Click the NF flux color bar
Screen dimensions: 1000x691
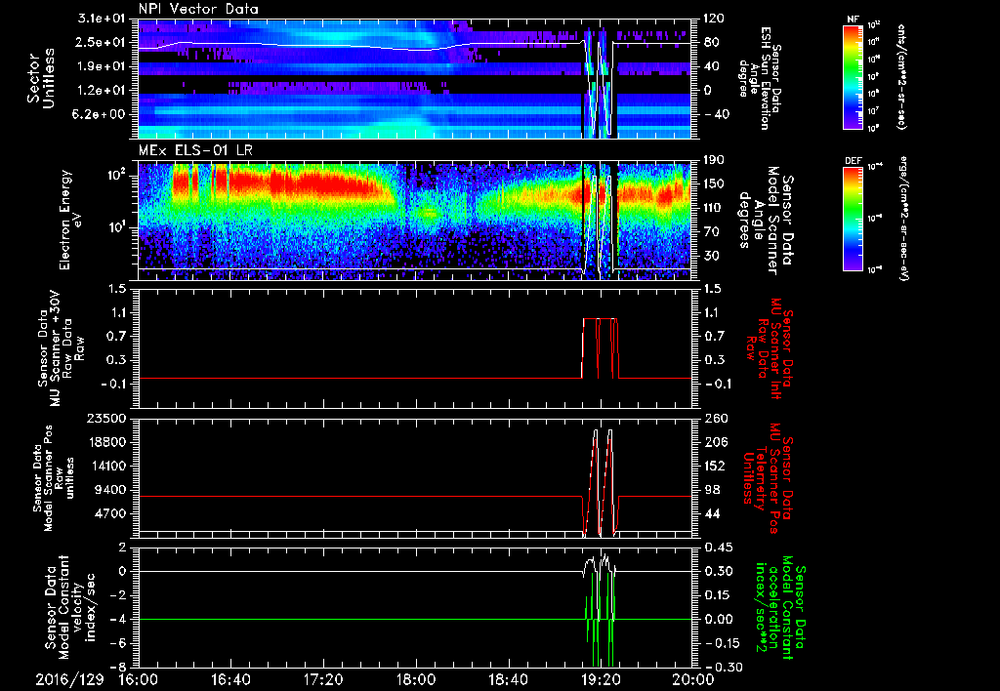click(854, 77)
